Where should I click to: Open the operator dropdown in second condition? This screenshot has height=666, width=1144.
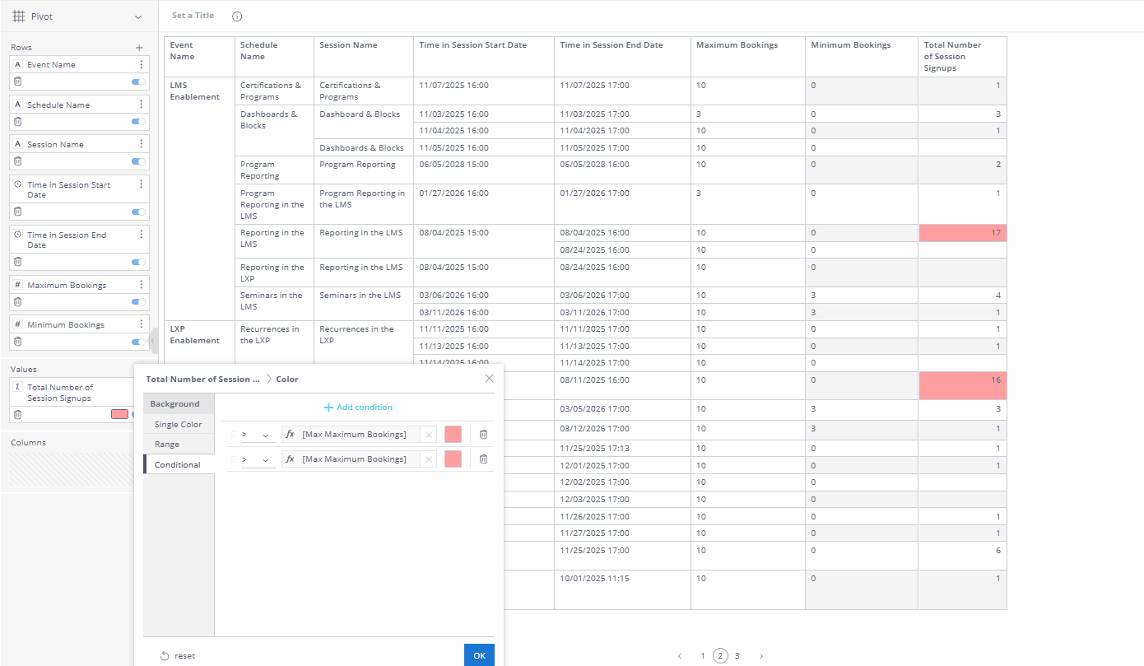point(267,459)
